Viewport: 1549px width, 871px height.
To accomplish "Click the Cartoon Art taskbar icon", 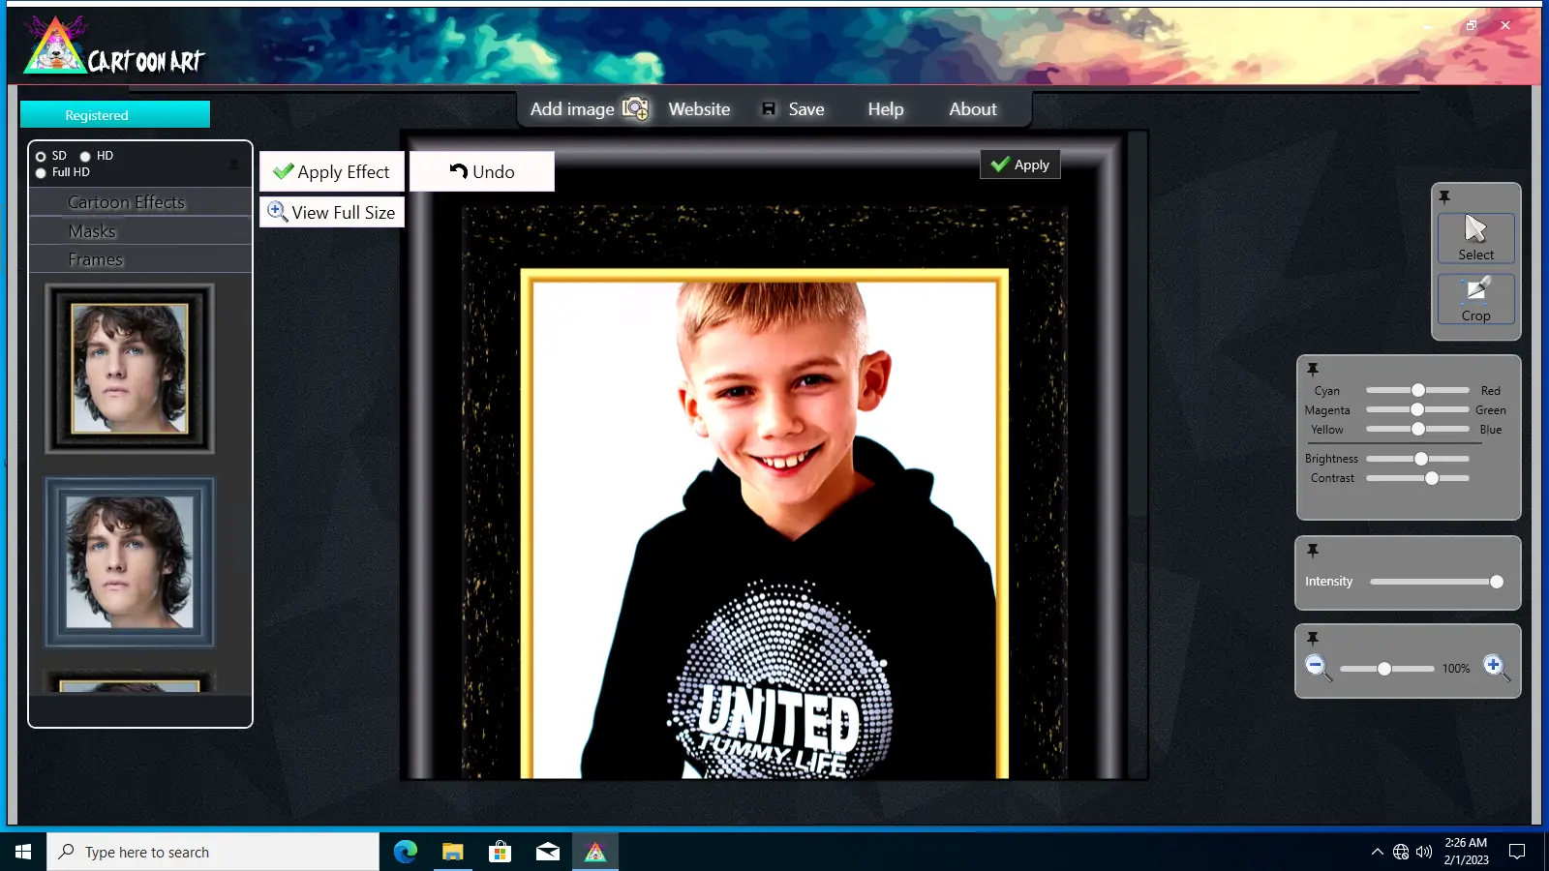I will [595, 852].
